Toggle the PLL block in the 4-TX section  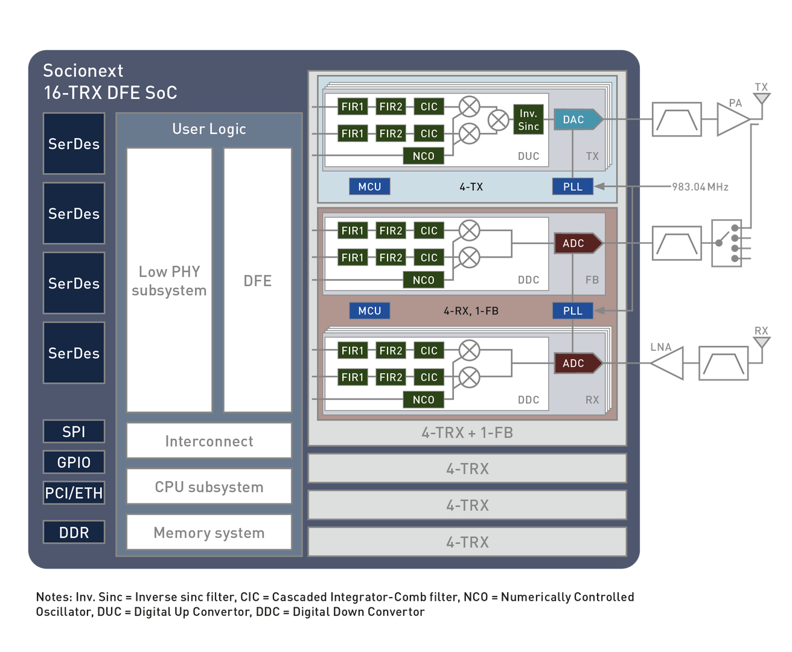tap(572, 187)
